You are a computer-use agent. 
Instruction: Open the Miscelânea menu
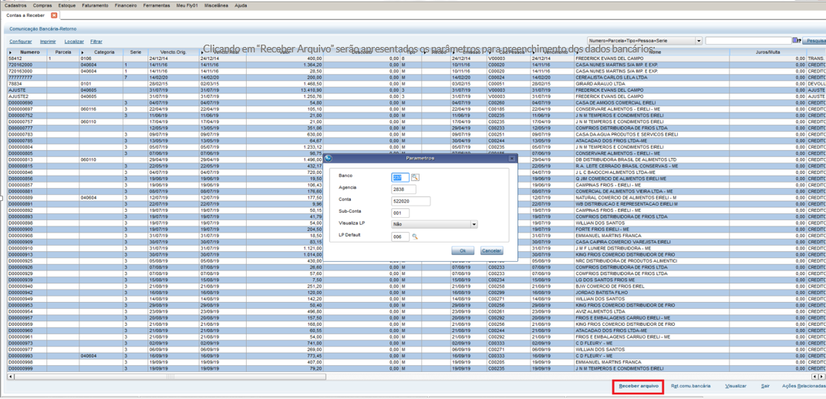[x=217, y=5]
